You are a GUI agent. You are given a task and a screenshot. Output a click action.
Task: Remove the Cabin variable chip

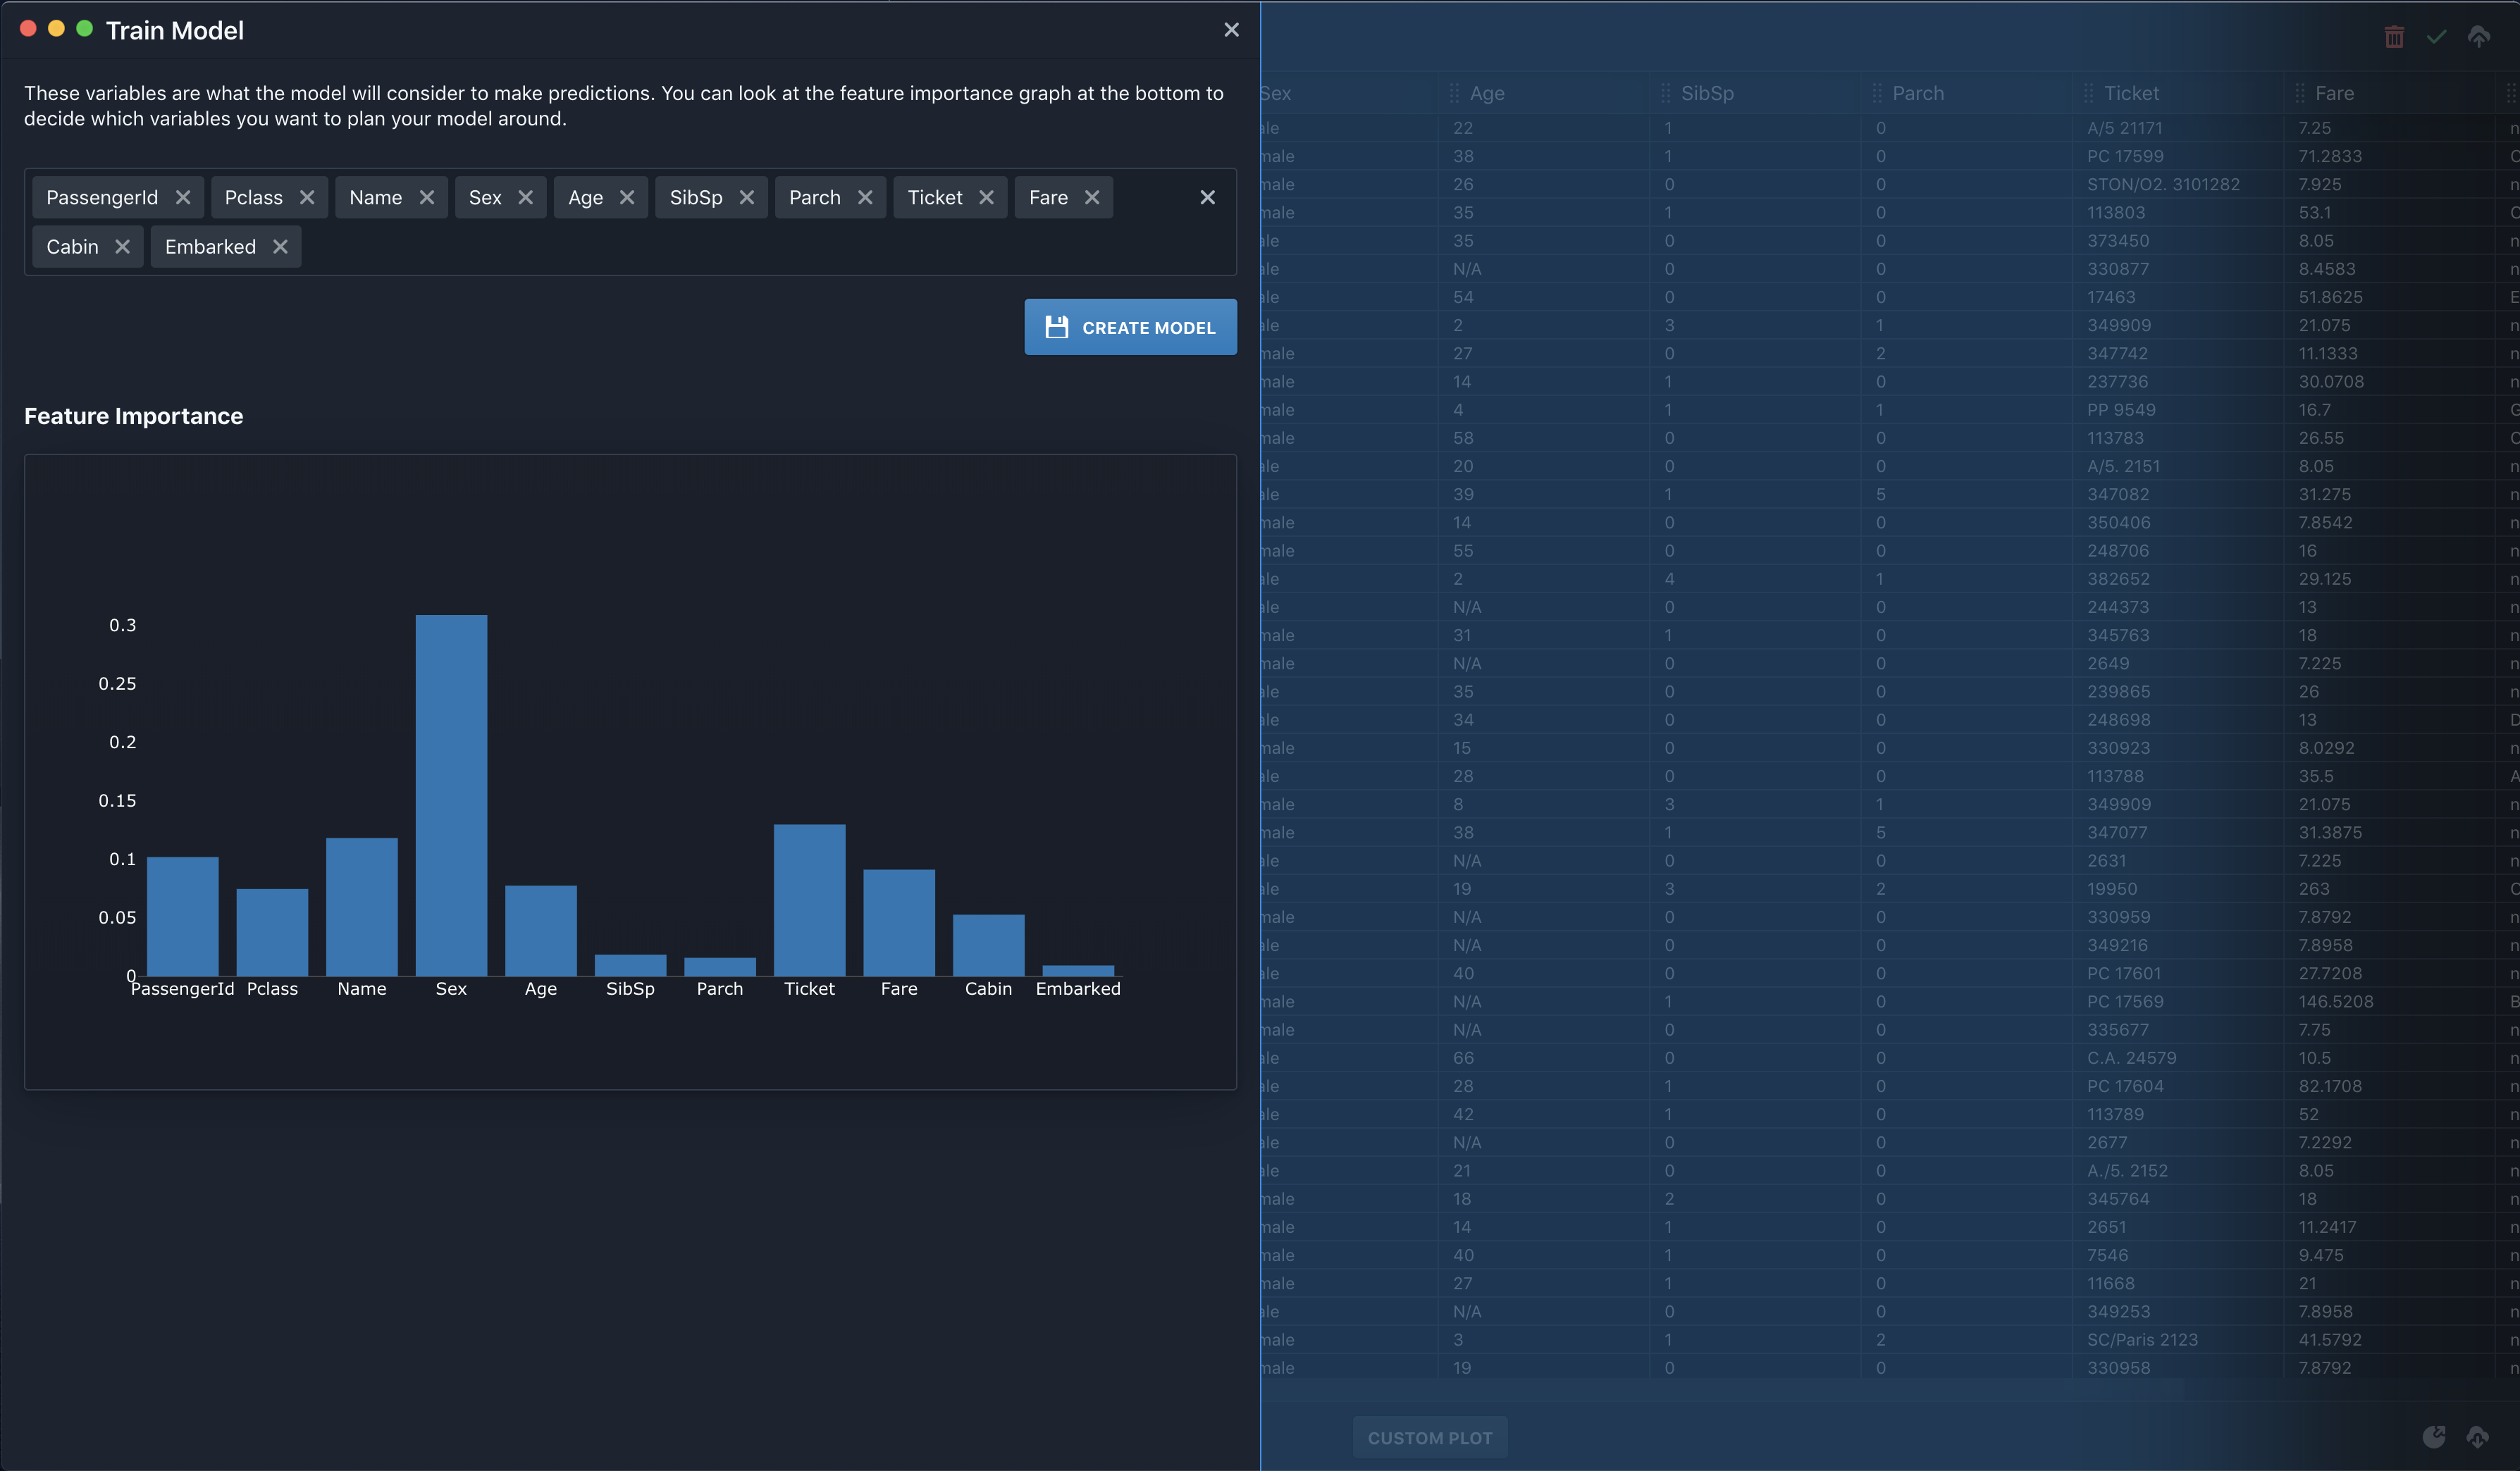[122, 247]
